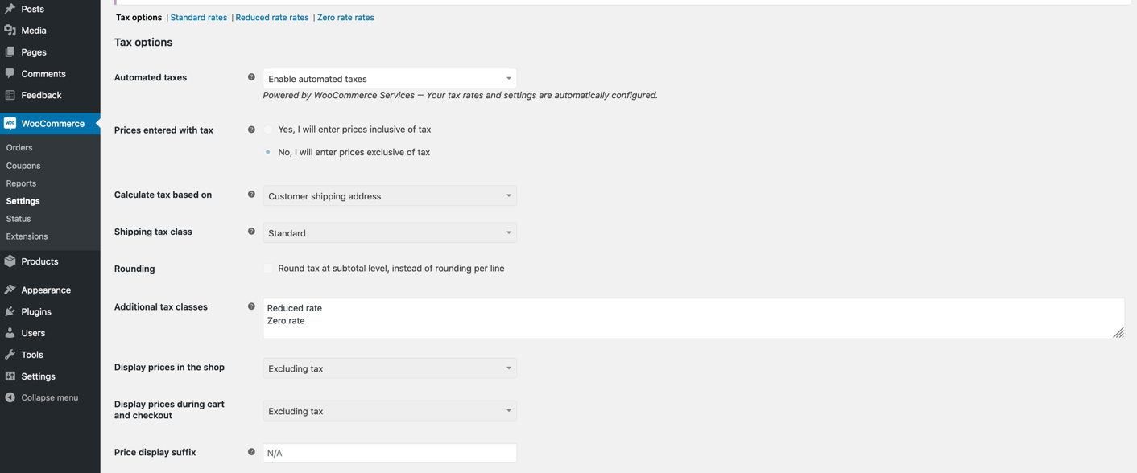
Task: Switch to the Standard rates tab
Action: pos(198,17)
